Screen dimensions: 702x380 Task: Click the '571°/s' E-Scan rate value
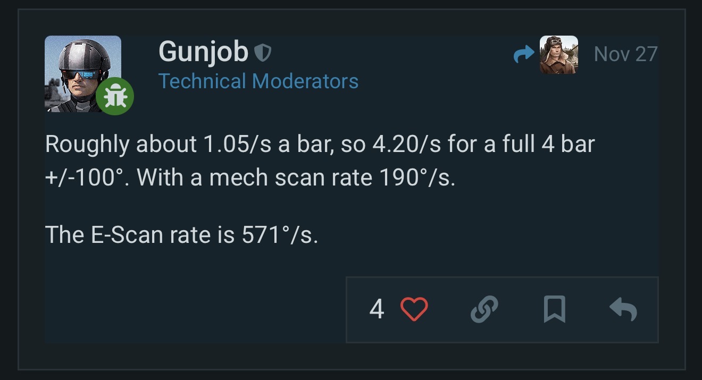pyautogui.click(x=280, y=234)
